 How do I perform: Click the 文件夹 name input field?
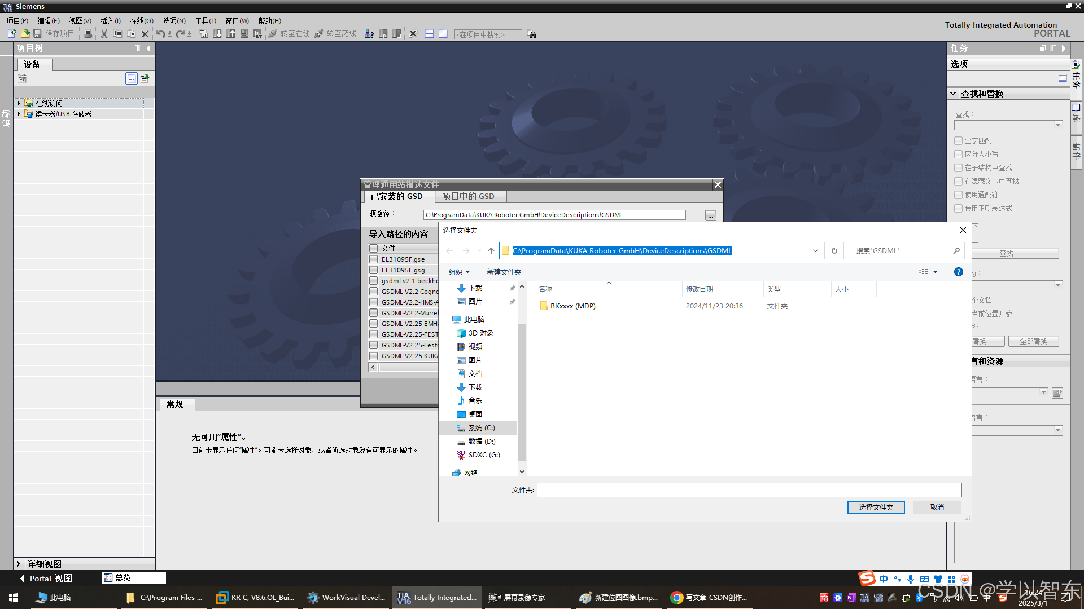pyautogui.click(x=749, y=490)
